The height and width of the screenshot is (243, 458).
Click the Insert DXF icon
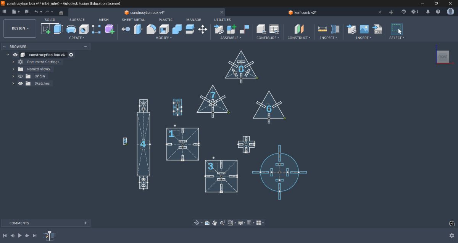click(378, 29)
